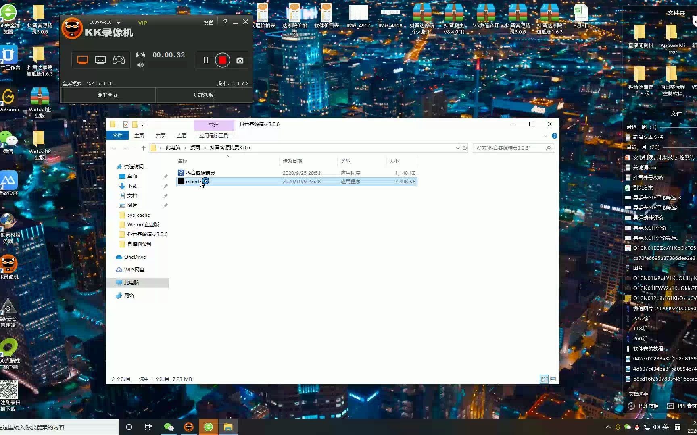Show hidden tray icons chevron
Image resolution: width=697 pixels, height=435 pixels.
click(608, 427)
